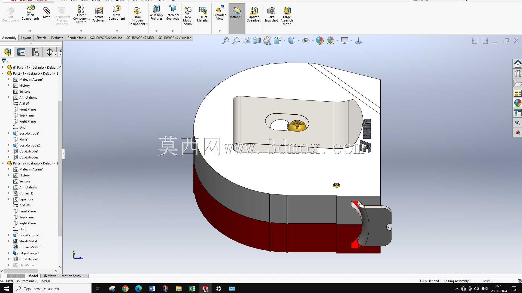Click the Insert Components tool
This screenshot has height=293, width=522.
click(31, 13)
